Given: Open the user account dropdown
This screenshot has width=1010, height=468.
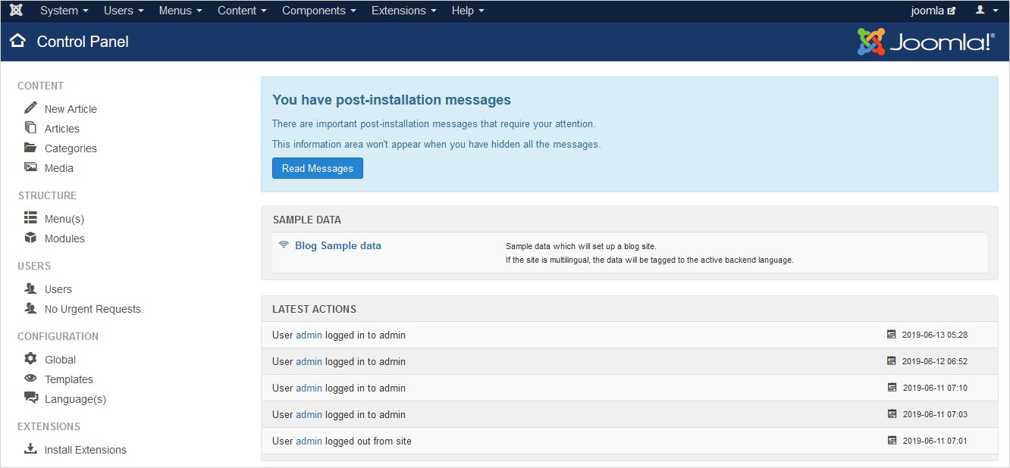Looking at the screenshot, I should [x=986, y=11].
